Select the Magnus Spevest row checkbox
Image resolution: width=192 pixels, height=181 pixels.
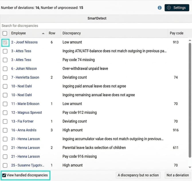(5, 113)
